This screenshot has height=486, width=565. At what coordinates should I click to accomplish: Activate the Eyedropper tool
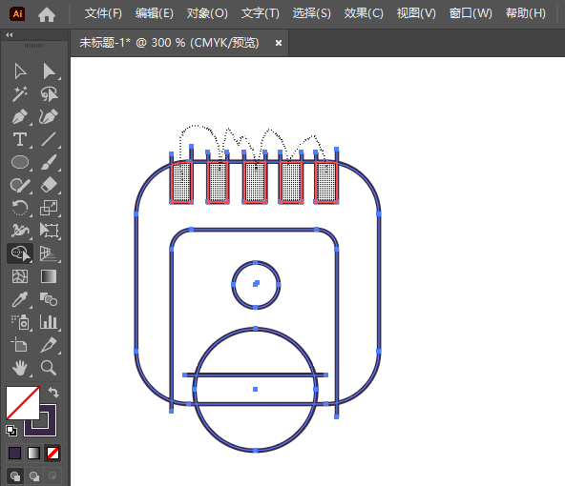click(x=20, y=299)
